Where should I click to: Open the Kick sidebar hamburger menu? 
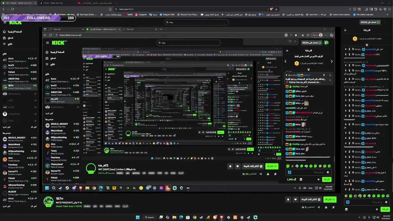[4, 22]
